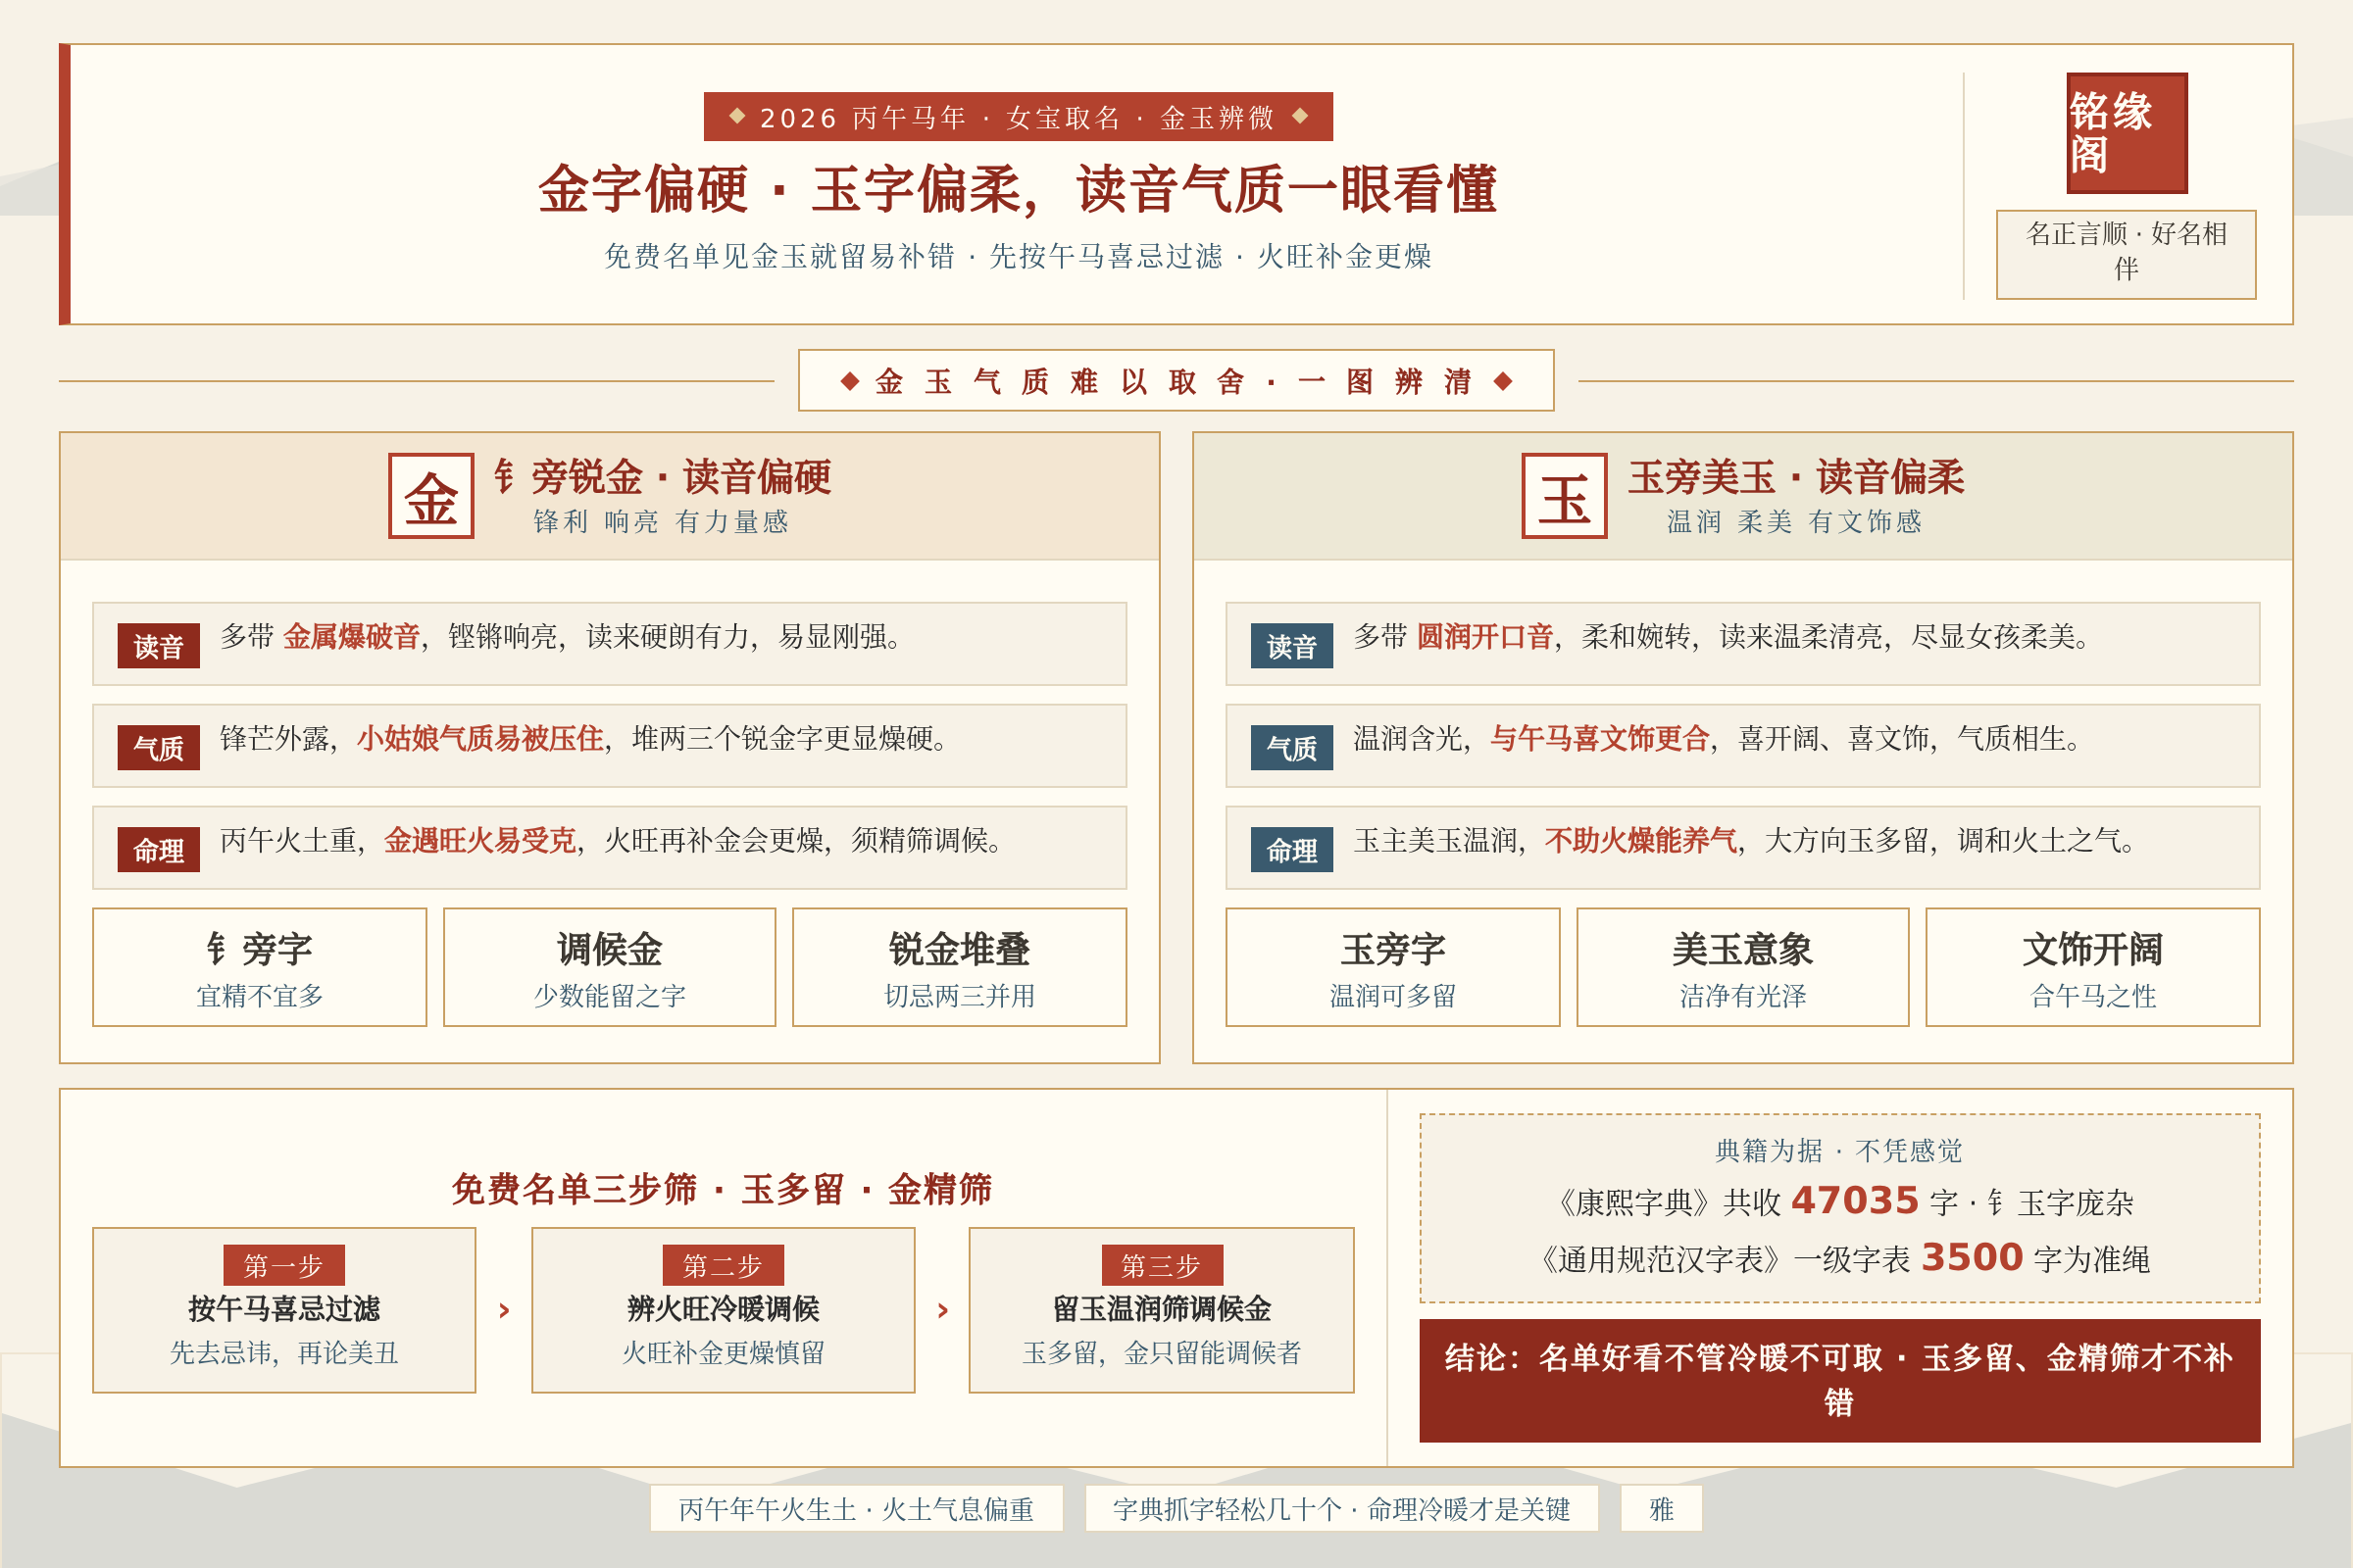This screenshot has height=1568, width=2353.
Task: Click the 玉旁美玉·读音偏柔 heading
Action: (1796, 477)
